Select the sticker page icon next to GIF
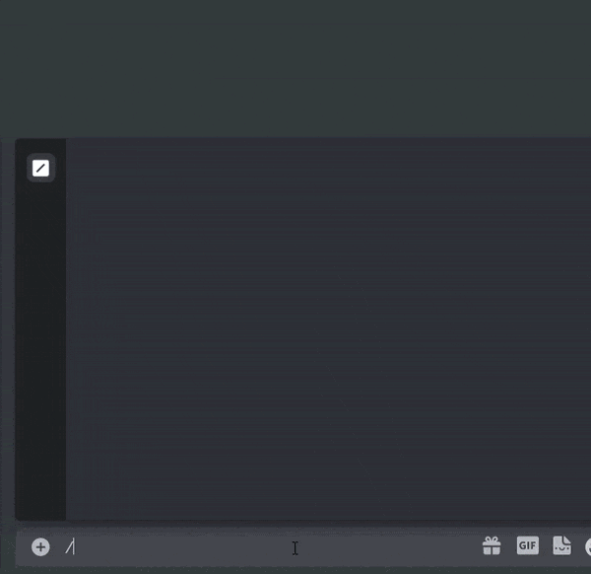This screenshot has height=574, width=591. (x=562, y=545)
